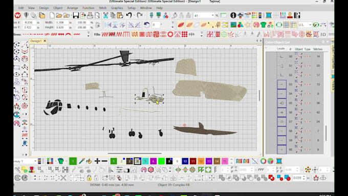Click the rotation angle stepper beside 0
348x196 pixels.
(161, 25)
